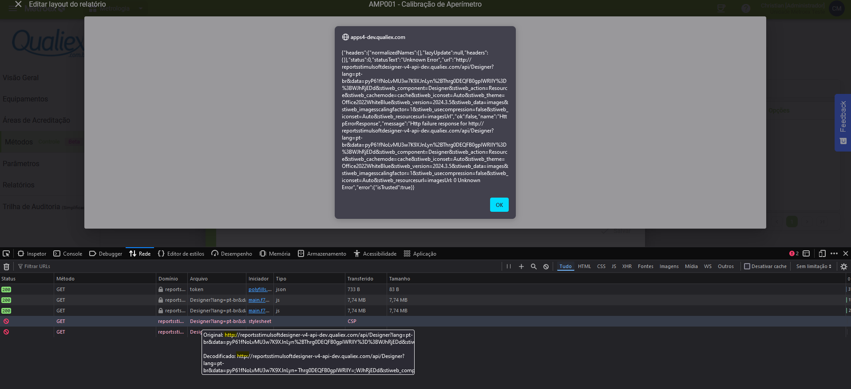Sort by the Método column header
Viewport: 851px width, 389px height.
105,279
